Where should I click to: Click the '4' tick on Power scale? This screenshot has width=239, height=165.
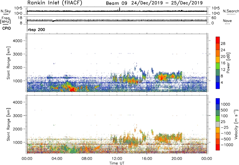[x=222, y=83]
